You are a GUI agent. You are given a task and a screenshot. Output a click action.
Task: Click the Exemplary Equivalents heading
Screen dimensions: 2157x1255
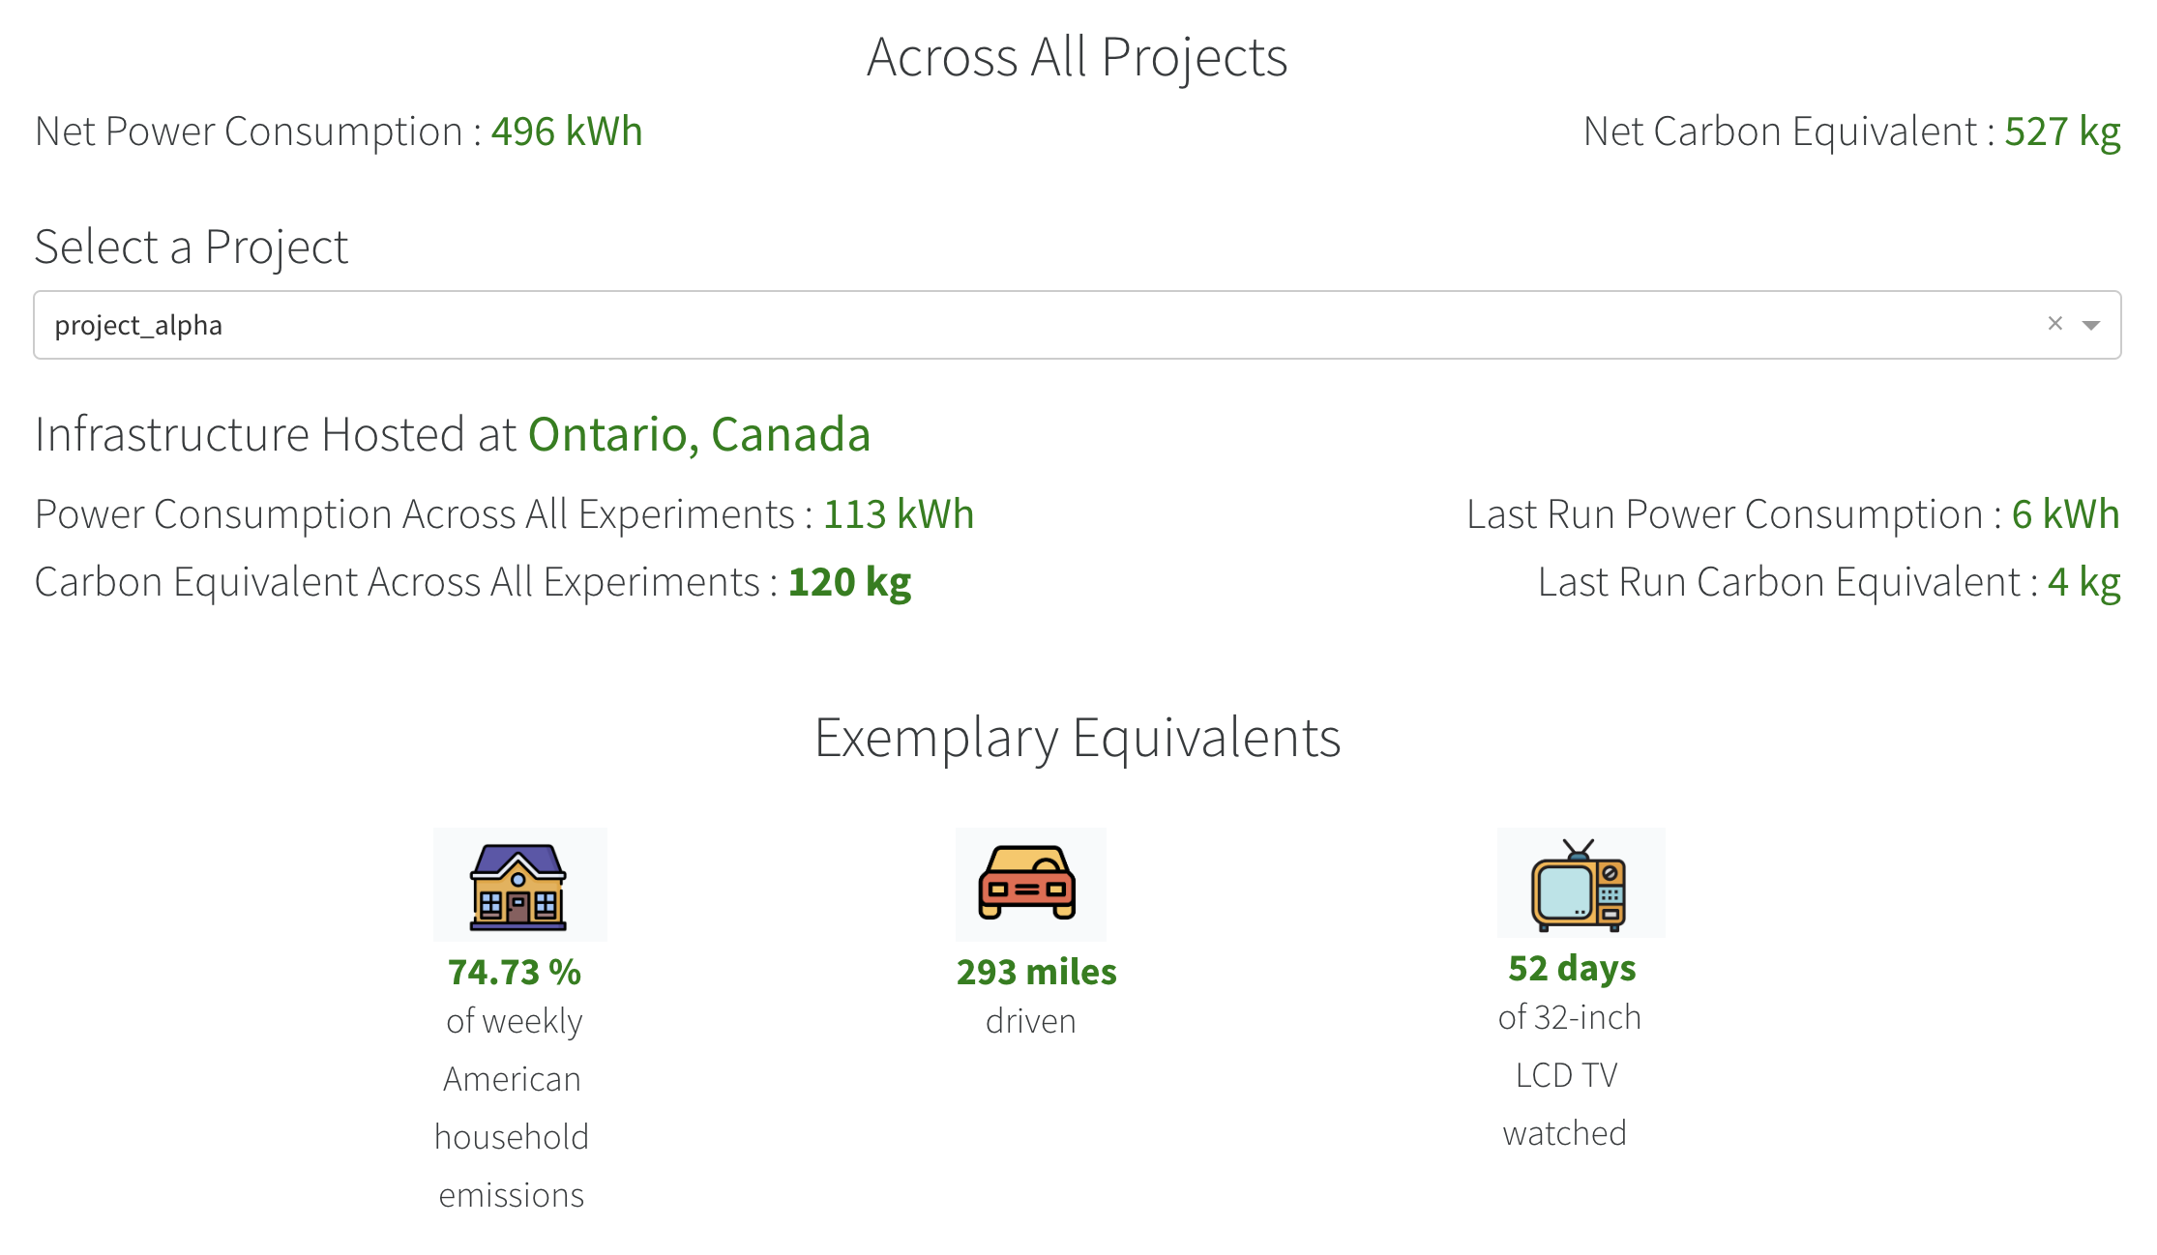(1078, 738)
